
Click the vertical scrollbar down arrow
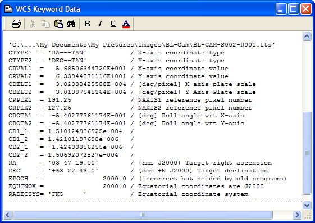[x=307, y=206]
